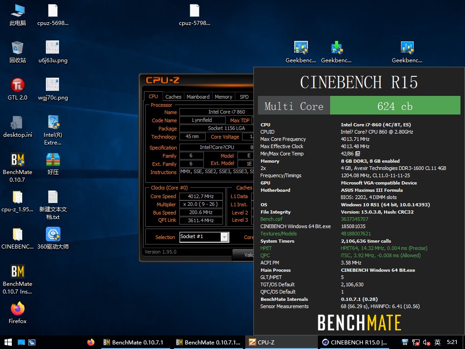This screenshot has height=349, width=465.
Task: Launch BenchMate 0.10.7 desktop shortcut
Action: tap(18, 168)
